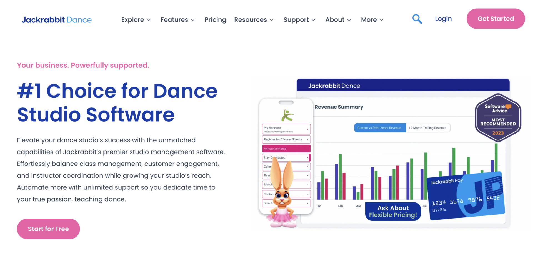Click the Start for Free button
Screen dimensions: 550x261
click(x=48, y=229)
